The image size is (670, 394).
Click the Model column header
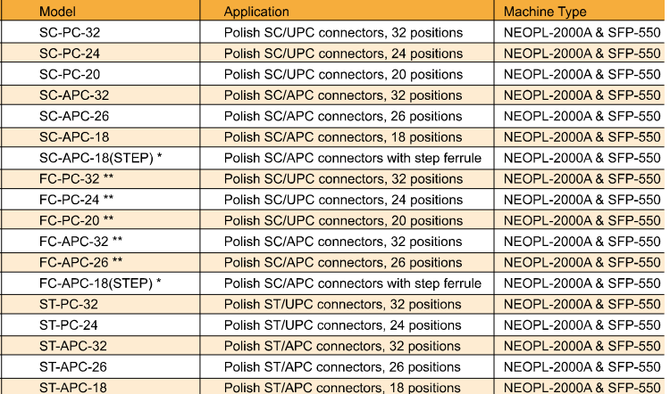pyautogui.click(x=56, y=12)
